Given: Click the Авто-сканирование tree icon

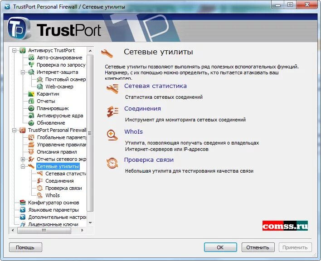Looking at the screenshot, I should [31, 58].
